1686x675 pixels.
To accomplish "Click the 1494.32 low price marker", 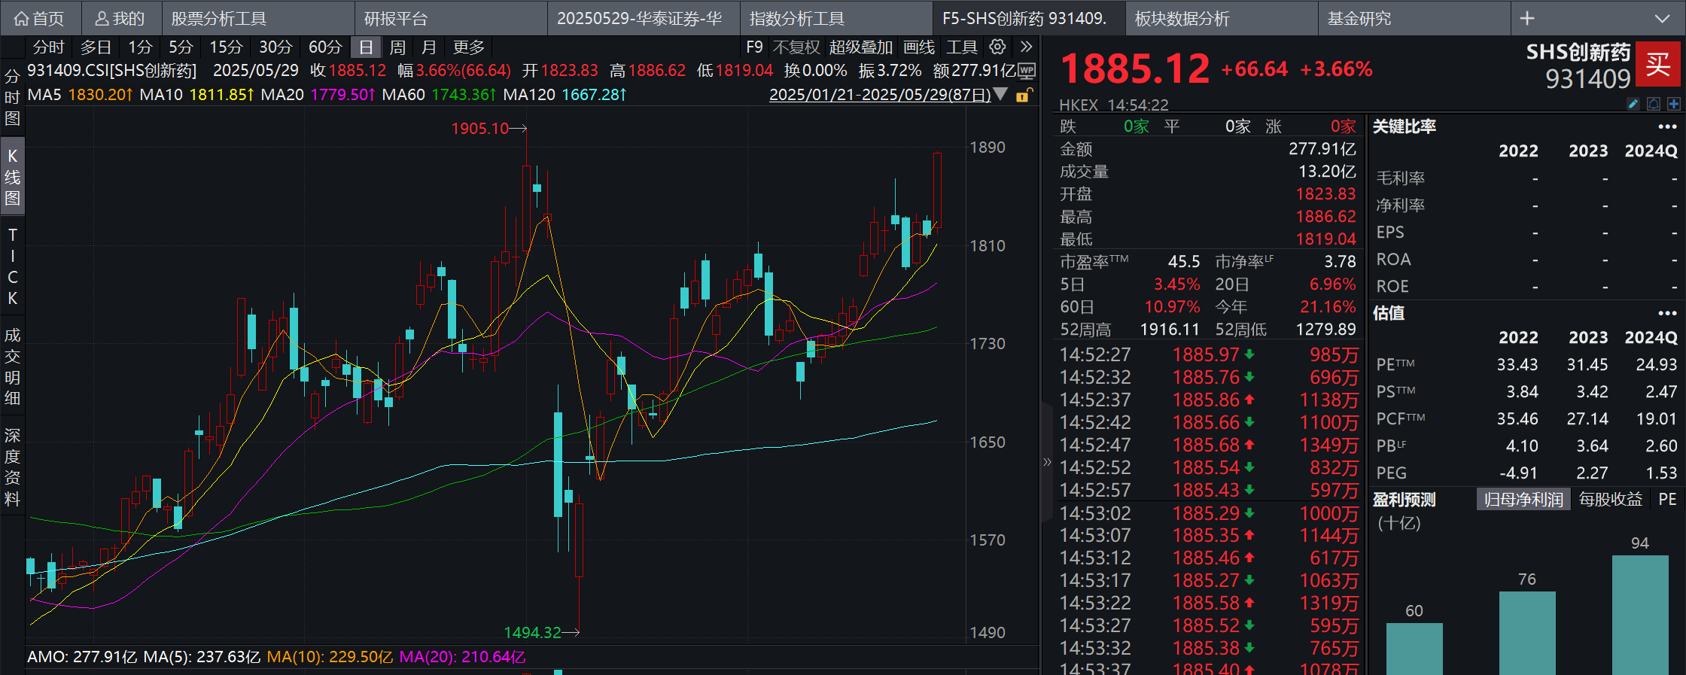I will [x=532, y=633].
